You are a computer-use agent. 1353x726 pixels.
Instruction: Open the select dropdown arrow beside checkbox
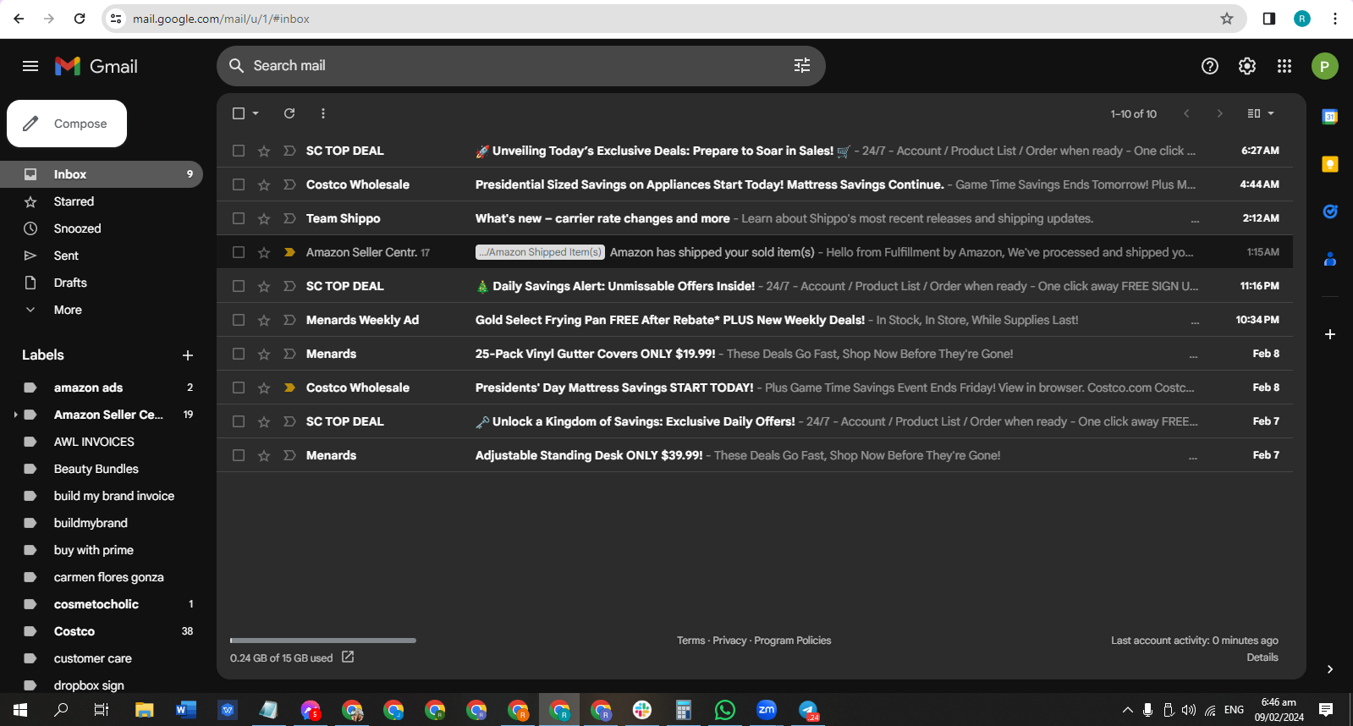(x=256, y=113)
